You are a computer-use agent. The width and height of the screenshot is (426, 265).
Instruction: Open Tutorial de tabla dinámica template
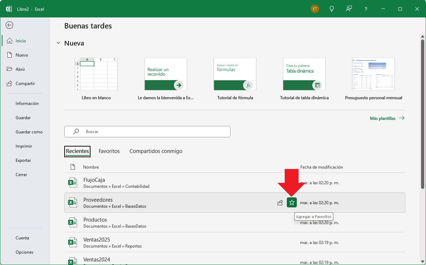[x=304, y=79]
